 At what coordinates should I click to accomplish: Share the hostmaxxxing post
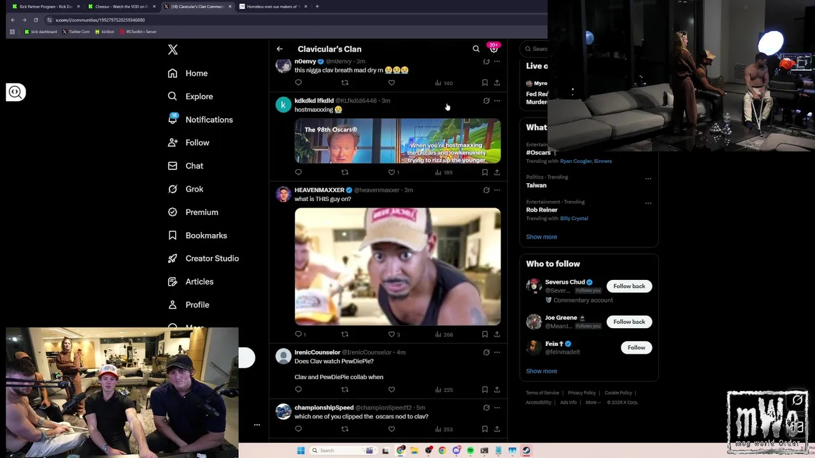[x=497, y=172]
